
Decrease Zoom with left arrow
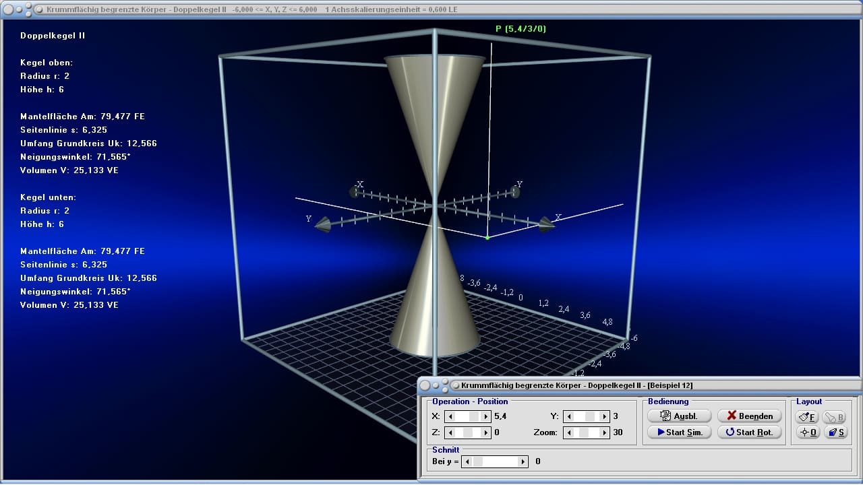568,432
